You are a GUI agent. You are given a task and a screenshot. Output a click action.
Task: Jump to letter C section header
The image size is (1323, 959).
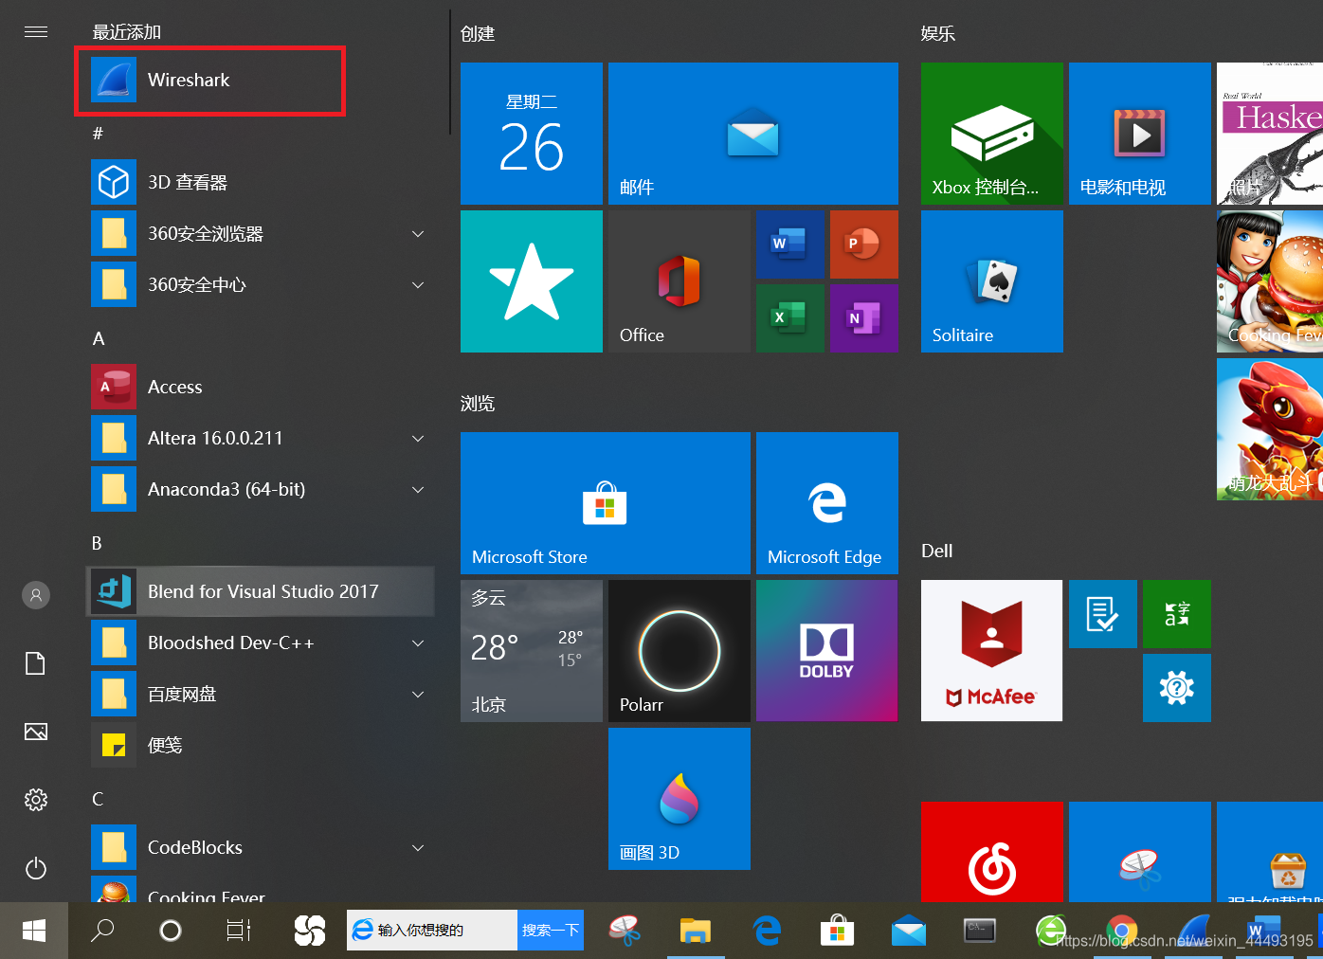pyautogui.click(x=98, y=799)
